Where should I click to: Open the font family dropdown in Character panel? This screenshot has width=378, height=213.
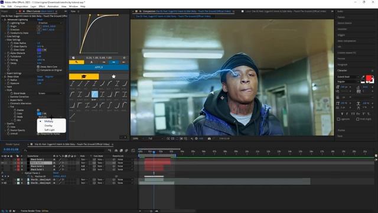[348, 77]
